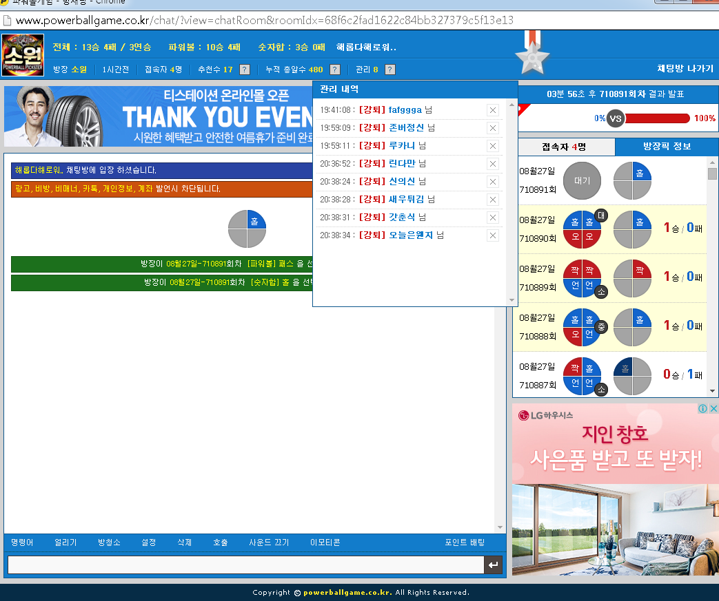Click 호출 in the chat toolbar
The image size is (719, 601).
pyautogui.click(x=220, y=542)
